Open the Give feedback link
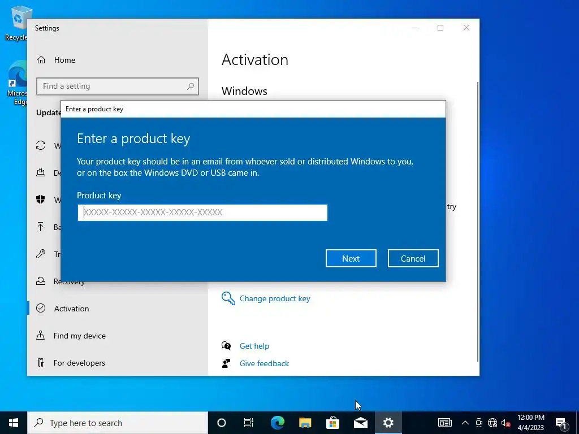Image resolution: width=579 pixels, height=434 pixels. 265,363
